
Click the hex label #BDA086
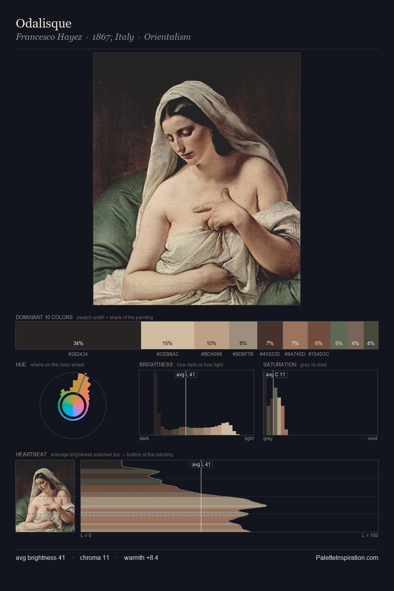pos(212,354)
